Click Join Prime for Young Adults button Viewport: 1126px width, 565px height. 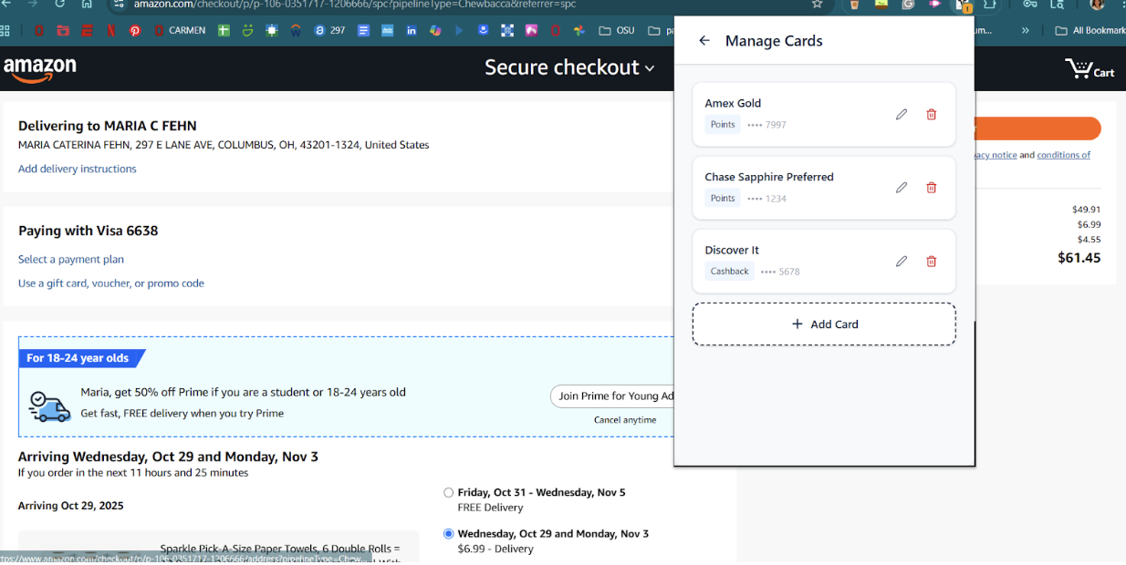click(612, 396)
